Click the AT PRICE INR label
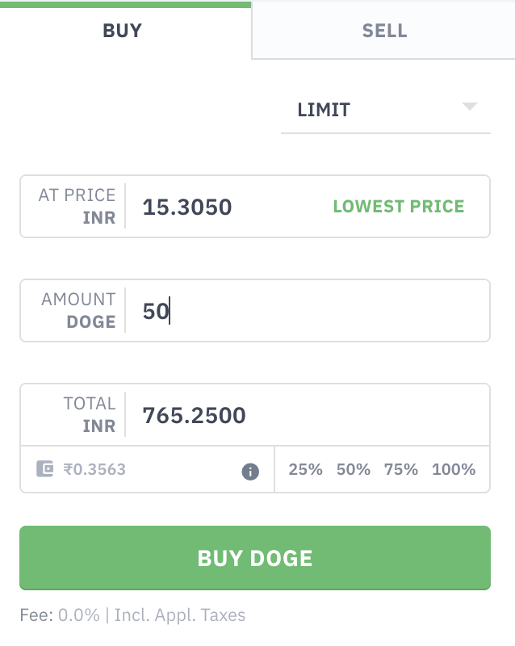The image size is (515, 646). (77, 207)
